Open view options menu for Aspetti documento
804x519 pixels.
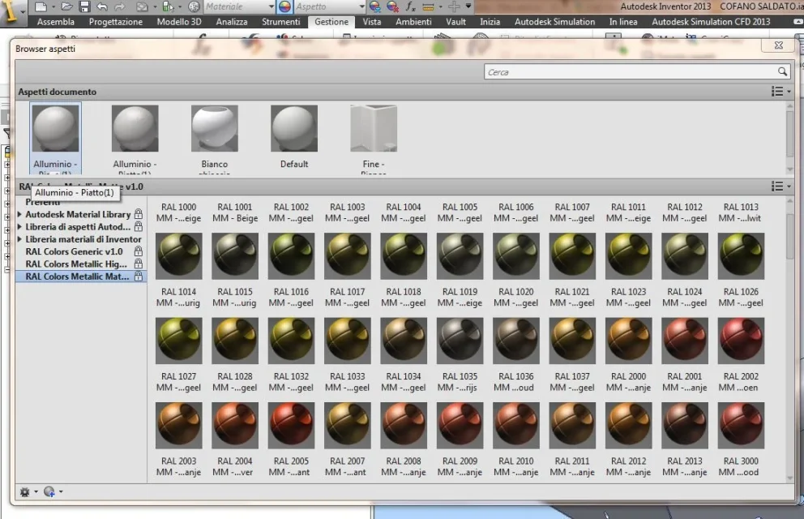781,92
